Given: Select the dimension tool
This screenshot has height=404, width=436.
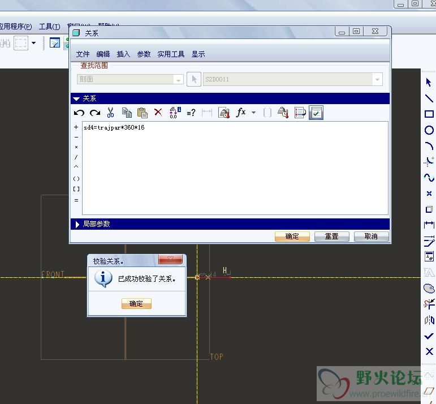Looking at the screenshot, I should [x=429, y=225].
